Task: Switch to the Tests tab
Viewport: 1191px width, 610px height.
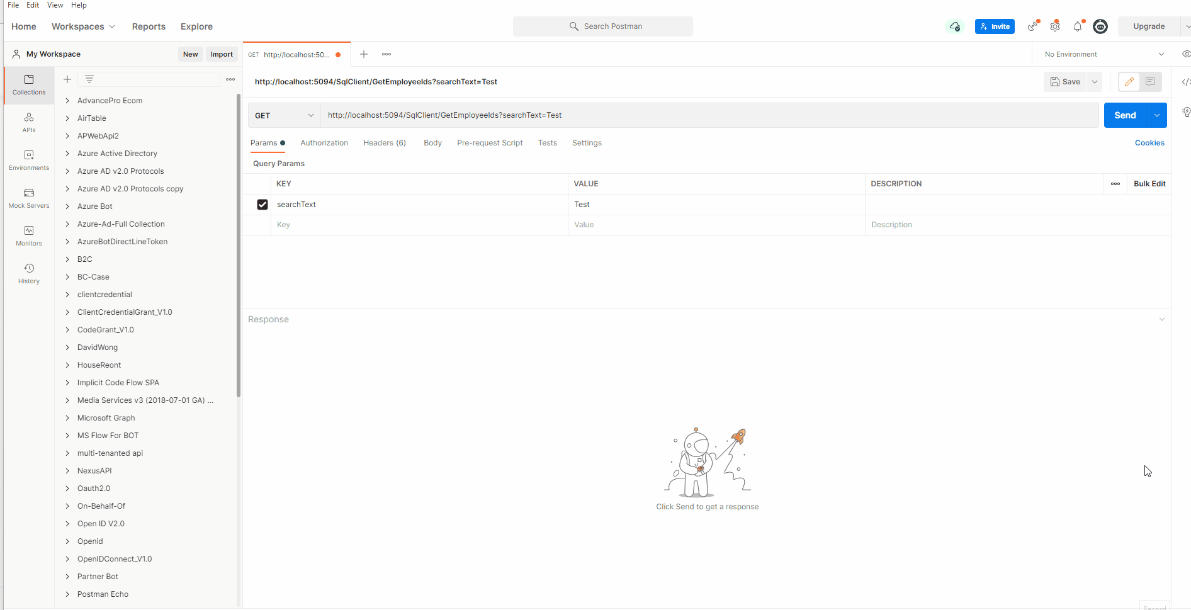Action: [547, 143]
